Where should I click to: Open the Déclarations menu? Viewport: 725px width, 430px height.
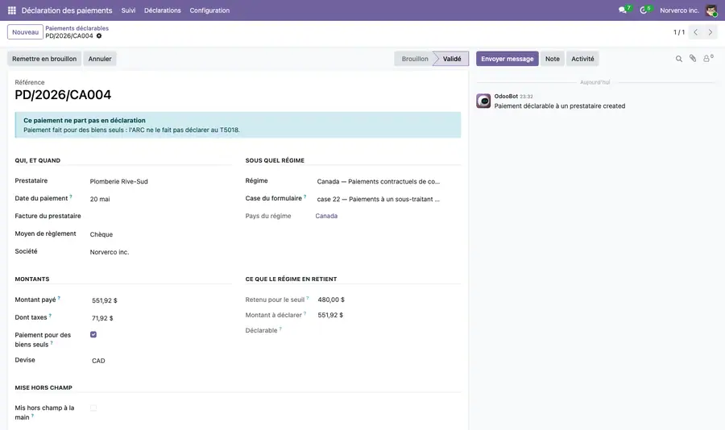click(x=162, y=10)
